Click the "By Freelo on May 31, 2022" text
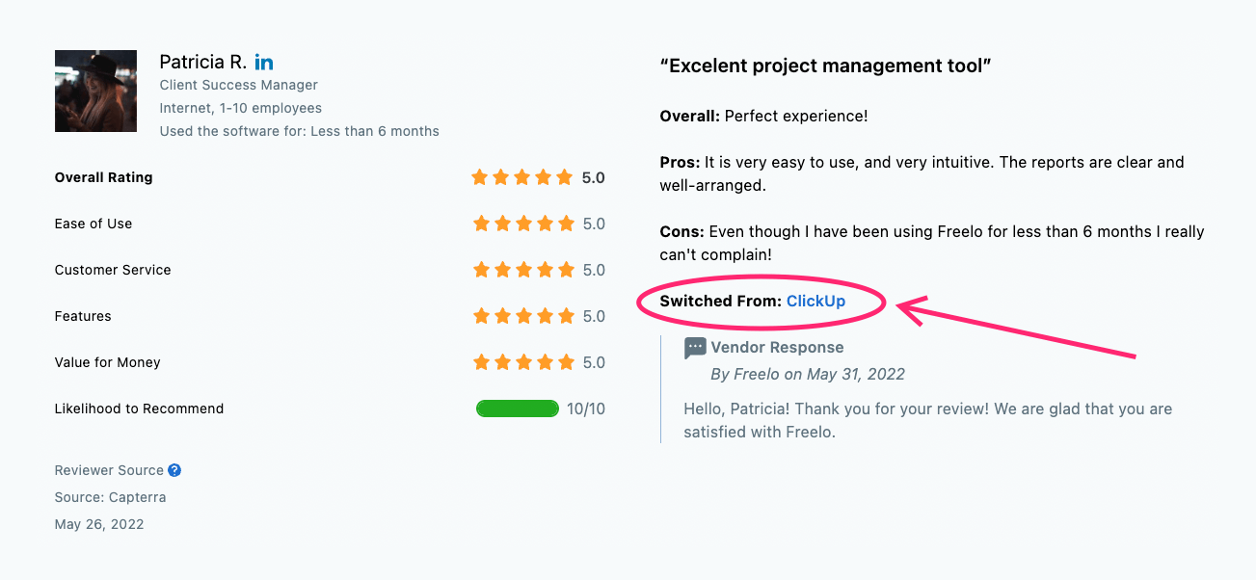Screen dimensions: 1256x580 pyautogui.click(x=808, y=374)
